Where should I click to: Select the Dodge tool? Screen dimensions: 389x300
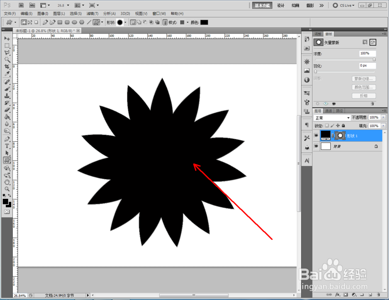tap(7, 131)
